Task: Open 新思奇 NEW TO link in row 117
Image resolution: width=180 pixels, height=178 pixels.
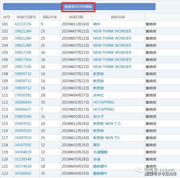Action: (x=106, y=138)
